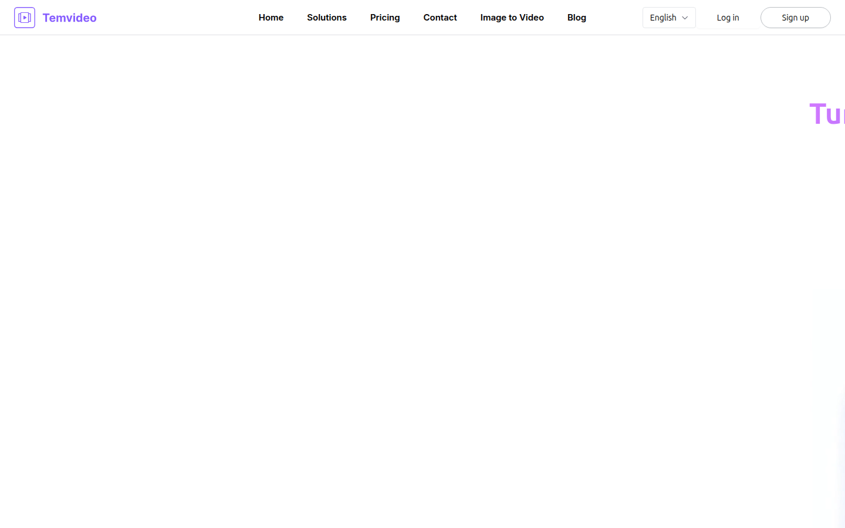
Task: Open the Solutions menu item
Action: point(327,18)
